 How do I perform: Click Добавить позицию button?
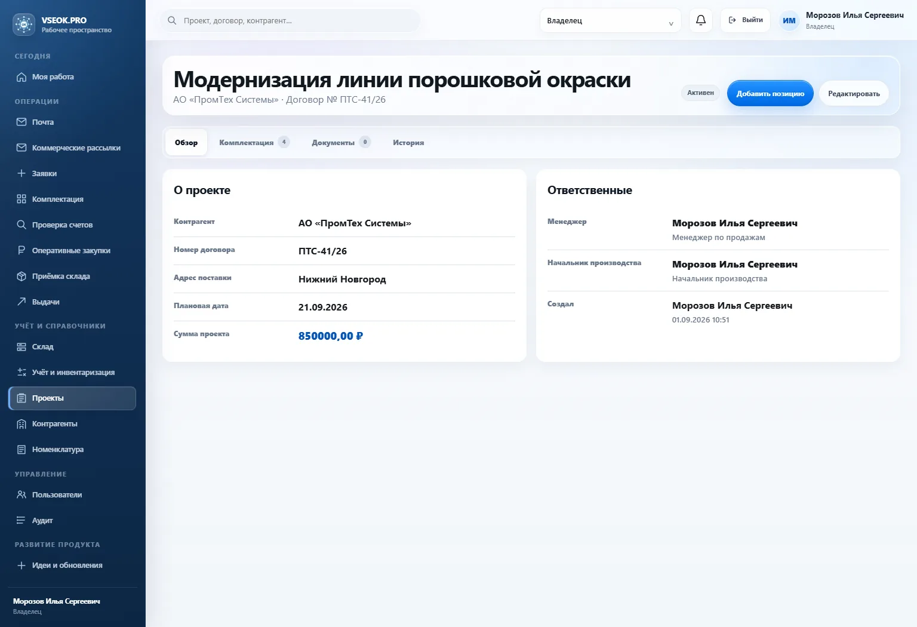point(770,94)
